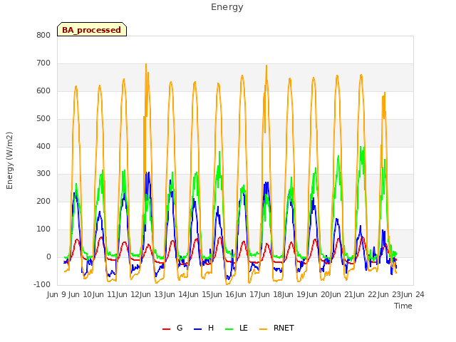
Task: Click the LE peak near 400 on Jun 21
Action: [x=361, y=147]
